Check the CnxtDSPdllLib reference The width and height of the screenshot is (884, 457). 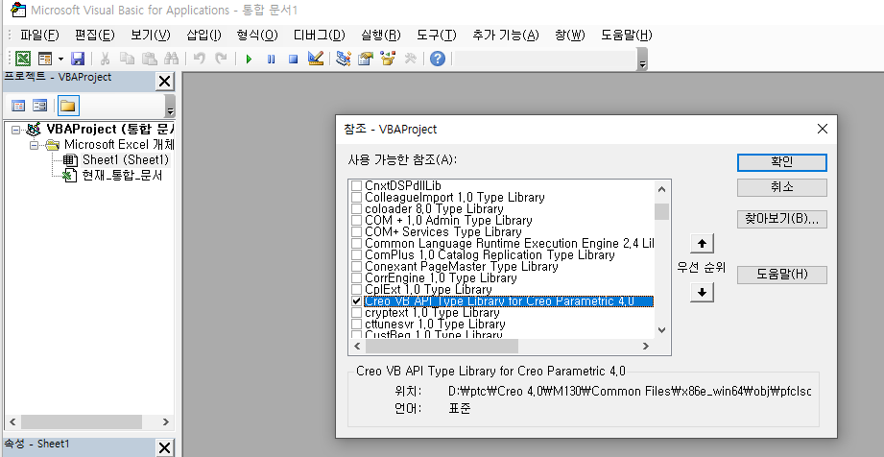click(356, 185)
